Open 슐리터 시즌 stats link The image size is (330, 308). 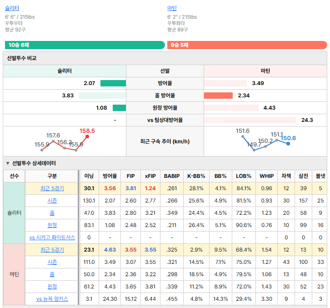(52, 201)
